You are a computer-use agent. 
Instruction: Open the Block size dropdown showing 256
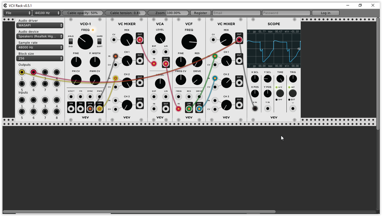(x=39, y=58)
